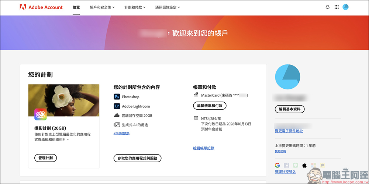Click the LINE social login icon
This screenshot has width=369, height=184.
(295, 165)
